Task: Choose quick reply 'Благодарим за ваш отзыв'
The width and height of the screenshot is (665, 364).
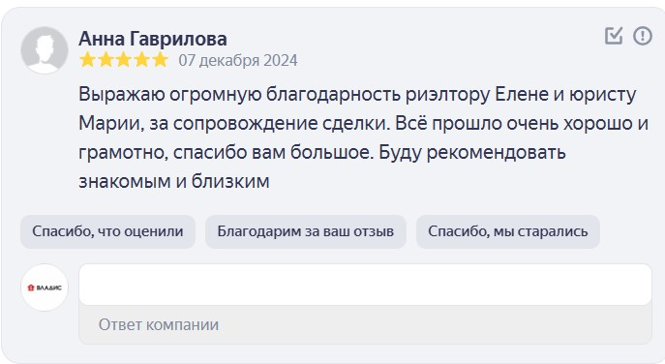Action: point(305,231)
